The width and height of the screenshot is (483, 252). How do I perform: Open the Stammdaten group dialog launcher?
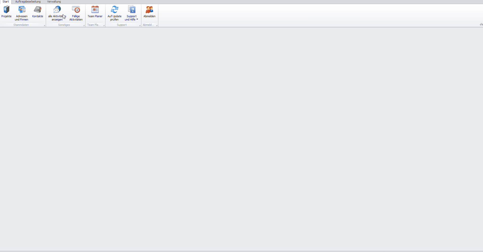(44, 25)
